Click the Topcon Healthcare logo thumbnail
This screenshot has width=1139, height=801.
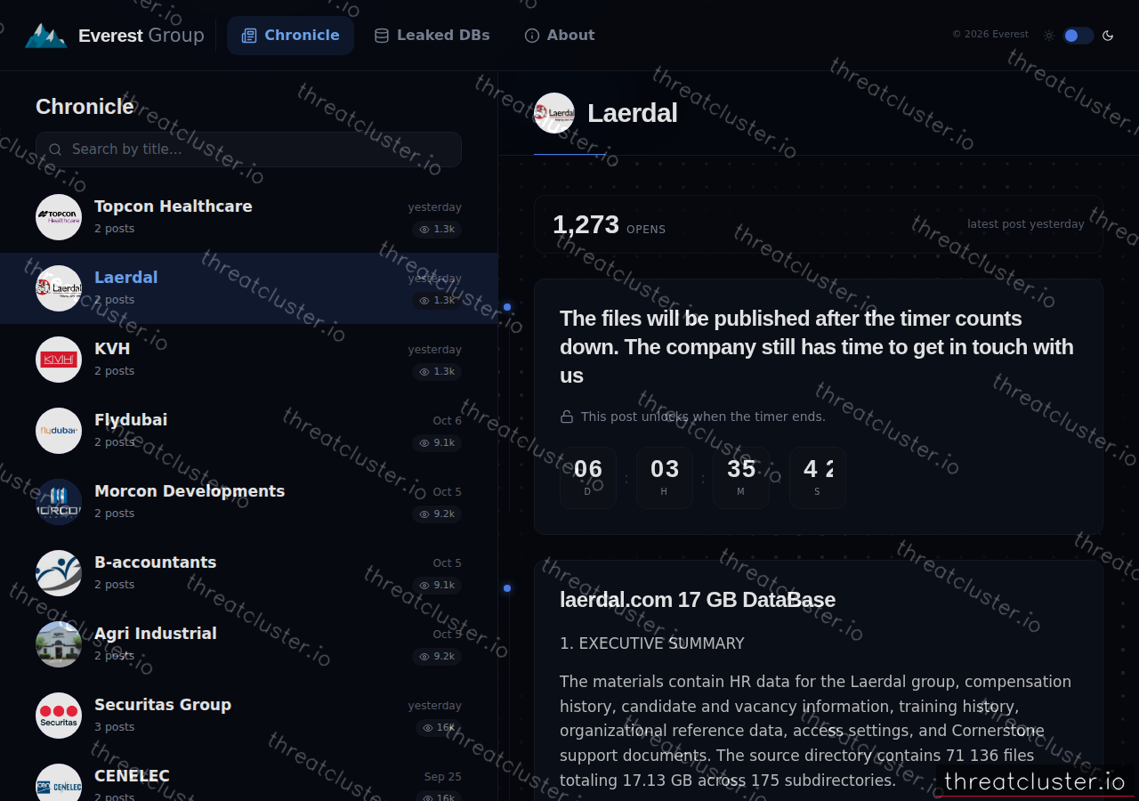[59, 217]
